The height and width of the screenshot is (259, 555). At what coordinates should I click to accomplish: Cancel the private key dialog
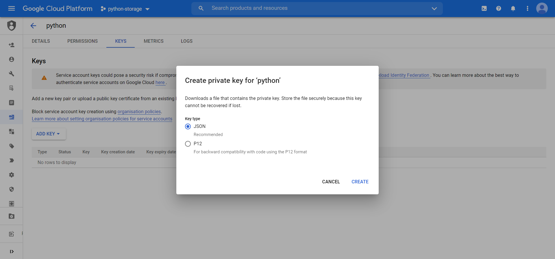click(x=331, y=182)
